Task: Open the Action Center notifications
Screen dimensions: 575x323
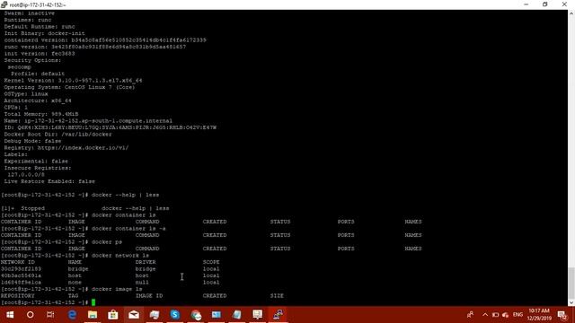Action: pyautogui.click(x=562, y=315)
